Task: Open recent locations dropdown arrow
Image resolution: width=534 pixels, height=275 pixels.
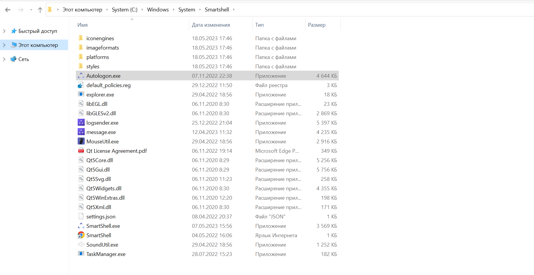Action: pyautogui.click(x=31, y=10)
